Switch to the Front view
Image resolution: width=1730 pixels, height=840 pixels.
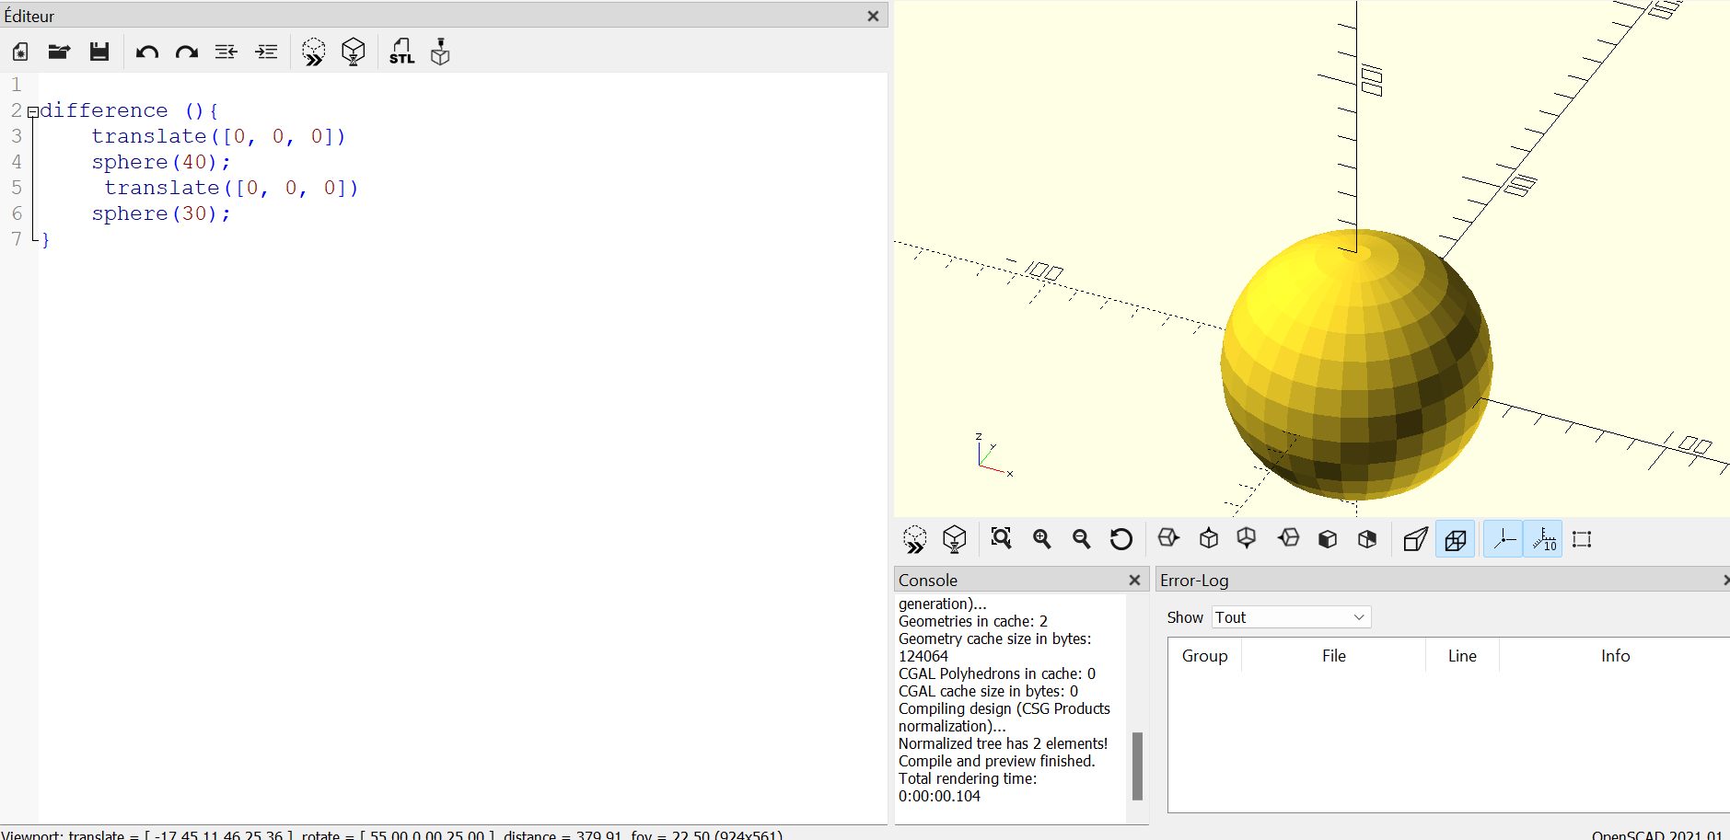coord(1328,539)
